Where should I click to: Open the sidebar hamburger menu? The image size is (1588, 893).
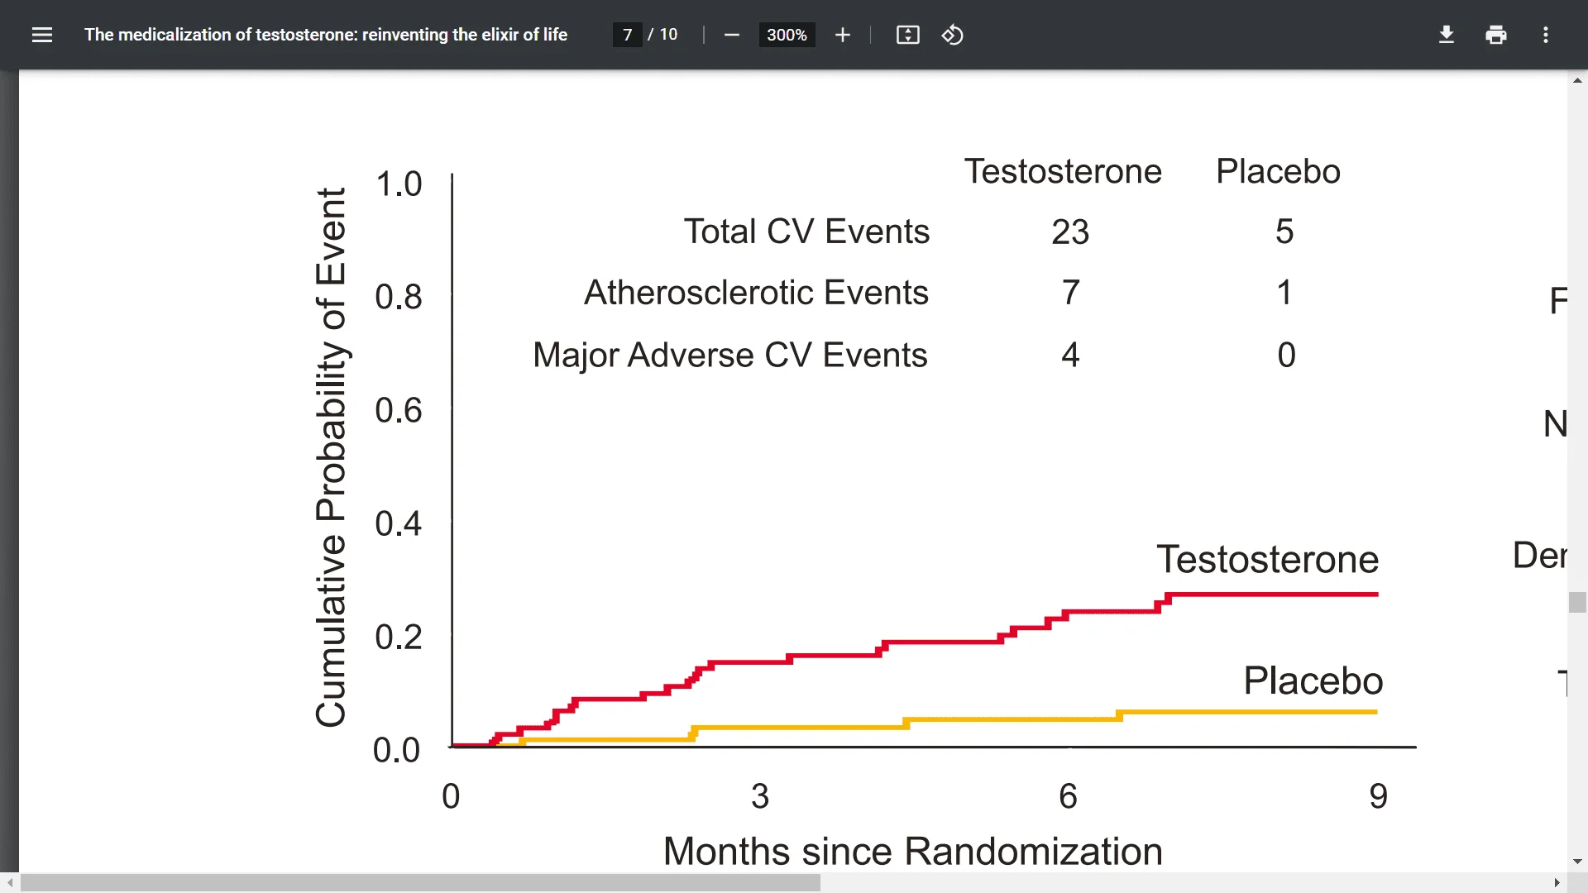click(42, 35)
